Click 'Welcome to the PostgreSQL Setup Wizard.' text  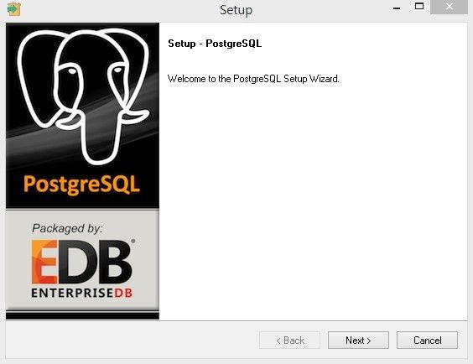point(253,79)
